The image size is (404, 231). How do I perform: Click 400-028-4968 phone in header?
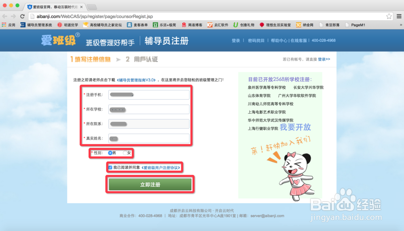(324, 40)
